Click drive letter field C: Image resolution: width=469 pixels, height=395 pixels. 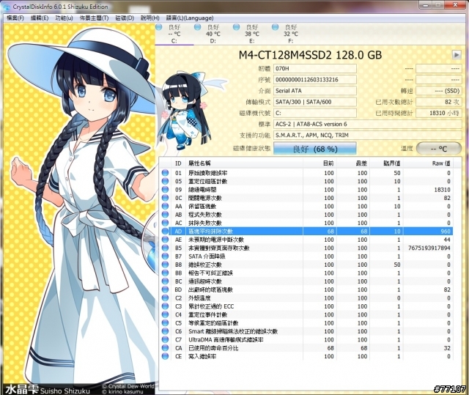pyautogui.click(x=315, y=113)
